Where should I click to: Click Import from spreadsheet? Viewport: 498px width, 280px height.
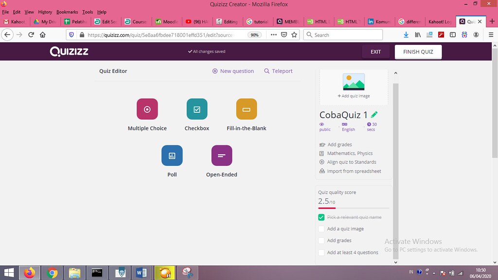click(x=350, y=171)
